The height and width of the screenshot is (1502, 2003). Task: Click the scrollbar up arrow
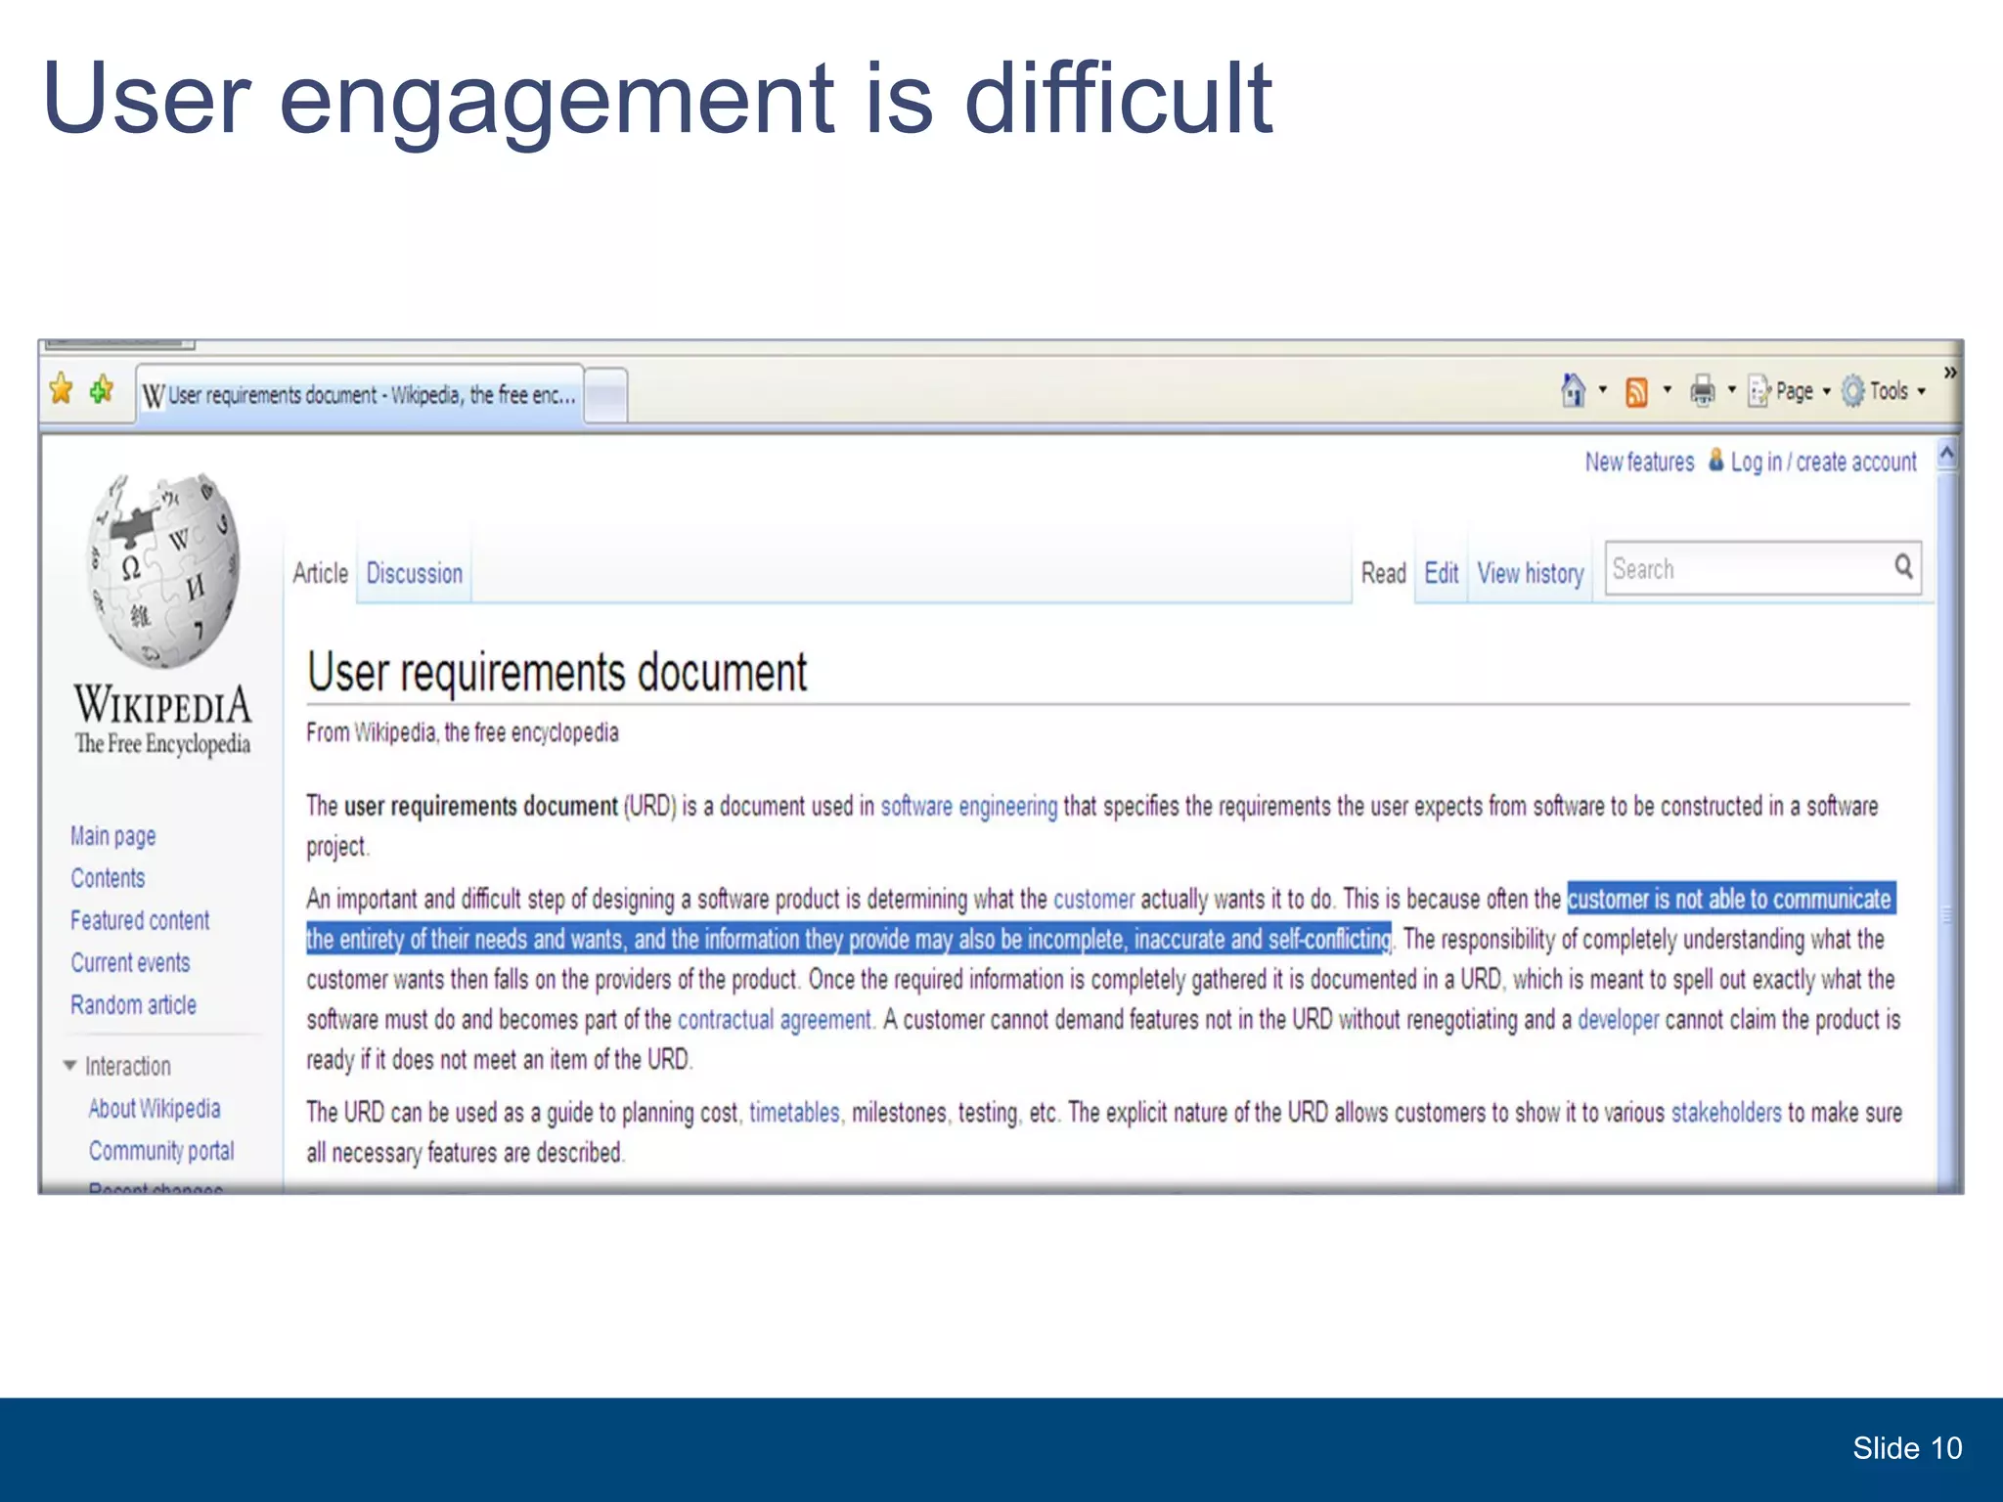coord(1947,453)
